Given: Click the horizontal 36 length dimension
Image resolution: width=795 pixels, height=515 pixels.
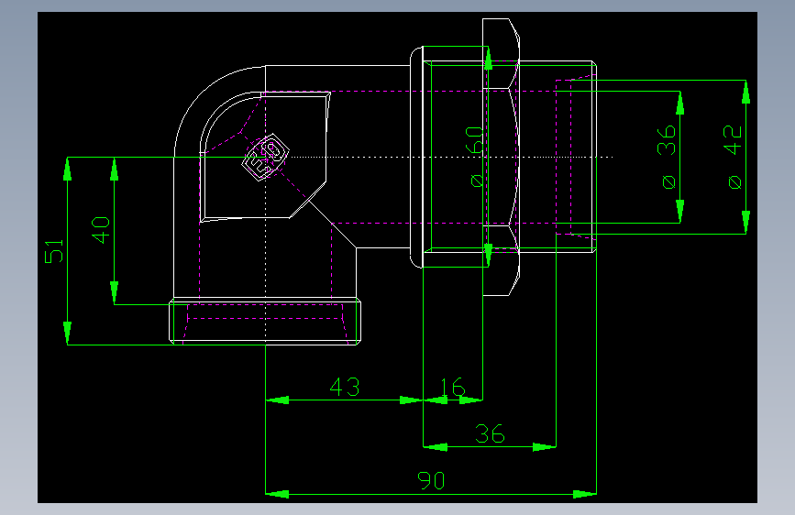Looking at the screenshot, I should pyautogui.click(x=490, y=433).
